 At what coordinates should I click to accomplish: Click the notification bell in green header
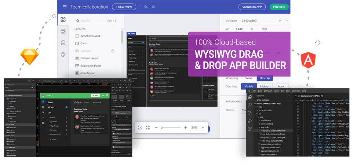point(103,96)
